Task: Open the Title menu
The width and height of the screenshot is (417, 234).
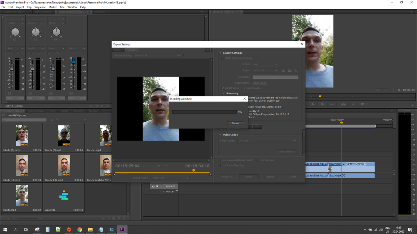Action: [x=62, y=7]
